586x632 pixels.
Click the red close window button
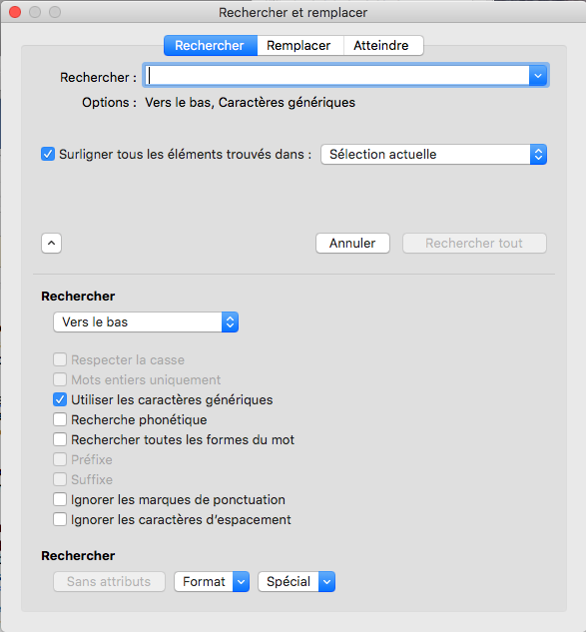coord(15,12)
